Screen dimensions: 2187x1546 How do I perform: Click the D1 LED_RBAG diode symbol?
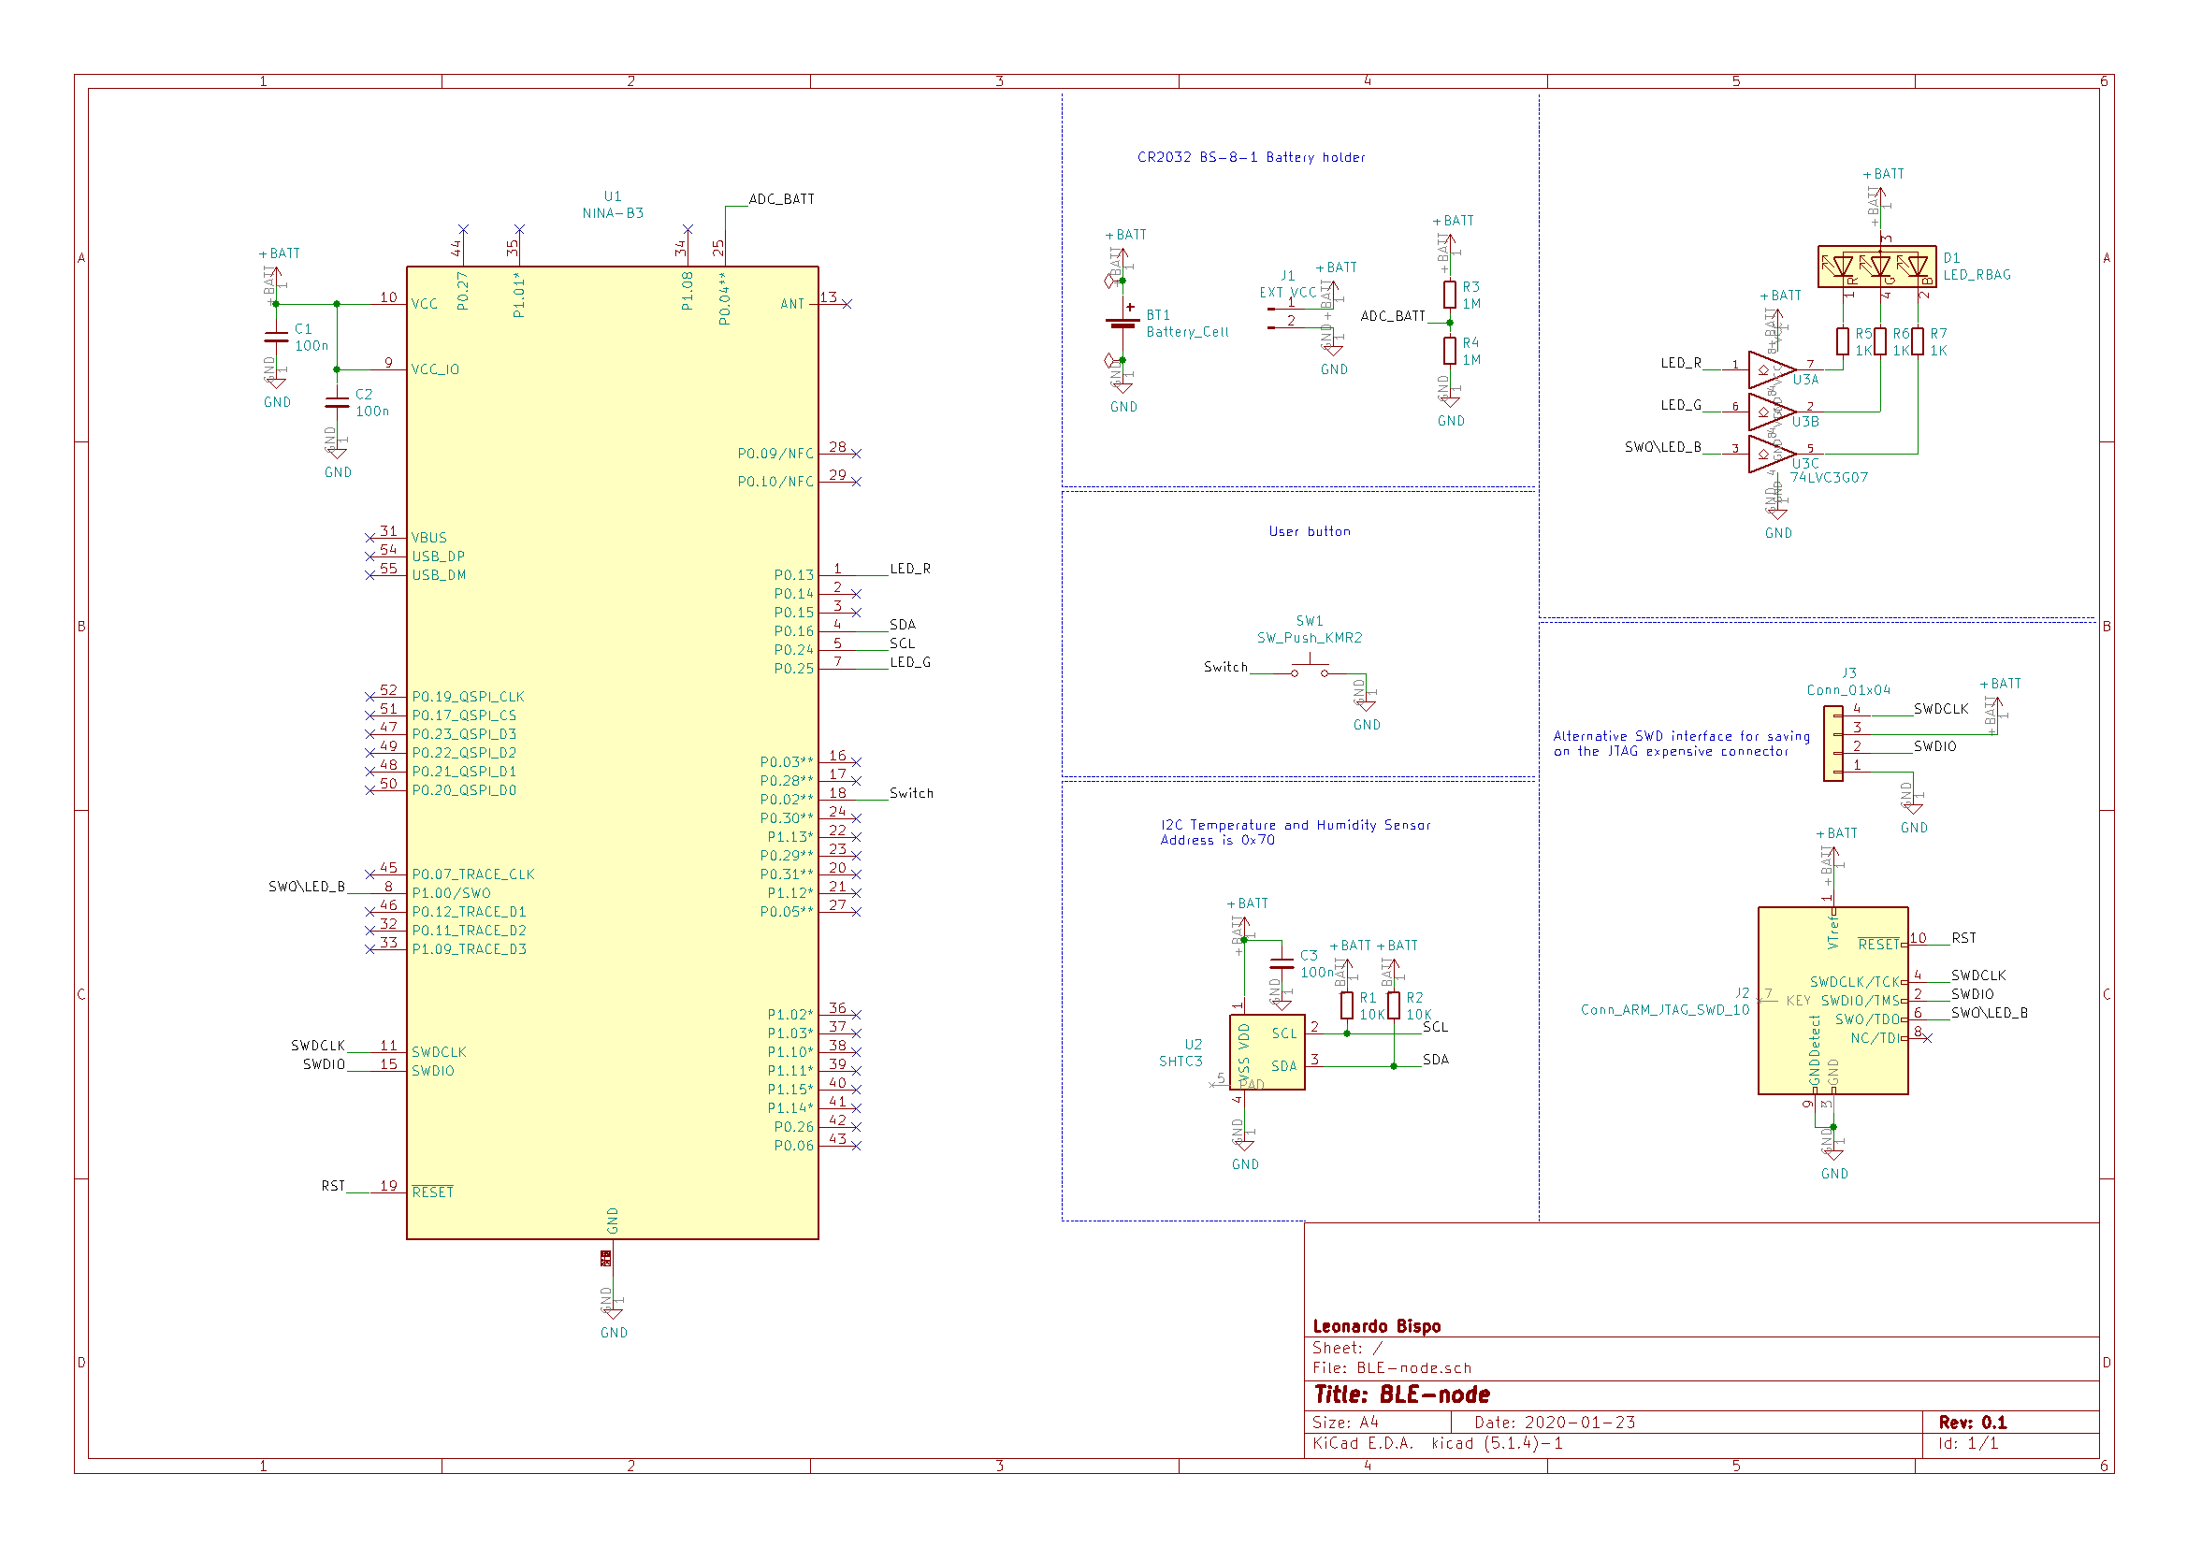(x=1876, y=267)
